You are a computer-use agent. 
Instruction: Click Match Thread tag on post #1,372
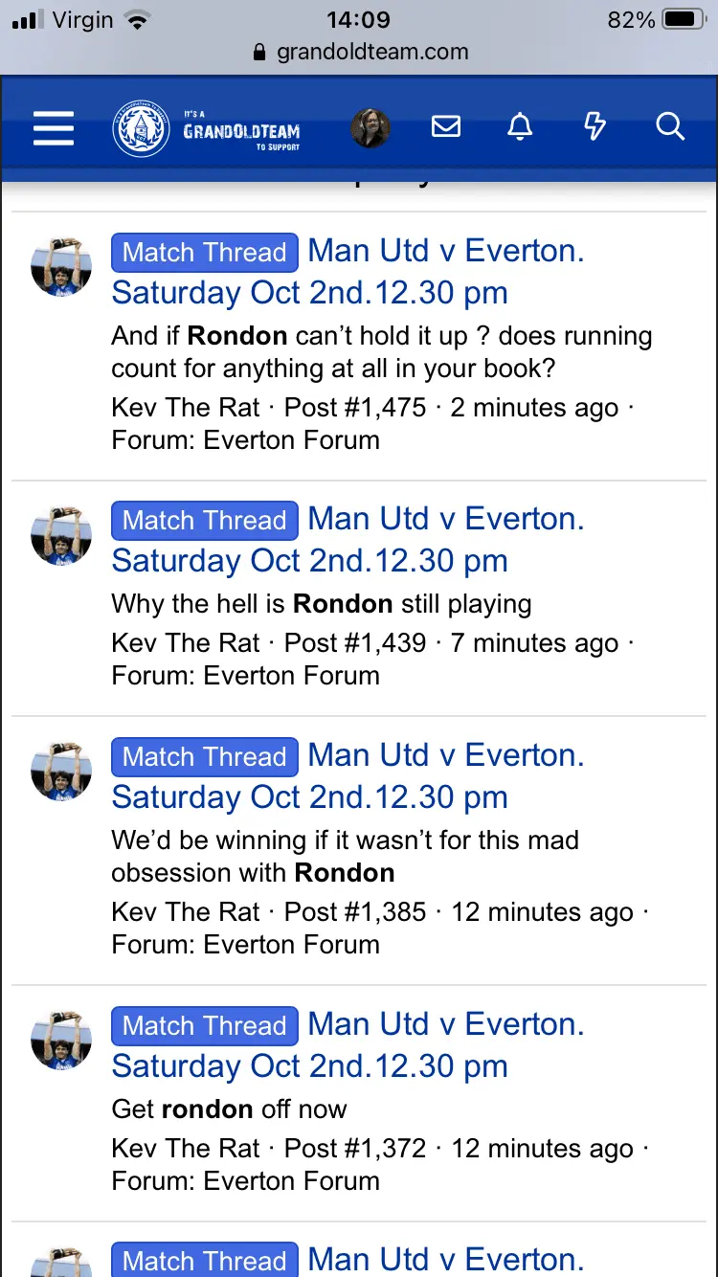pos(205,1026)
